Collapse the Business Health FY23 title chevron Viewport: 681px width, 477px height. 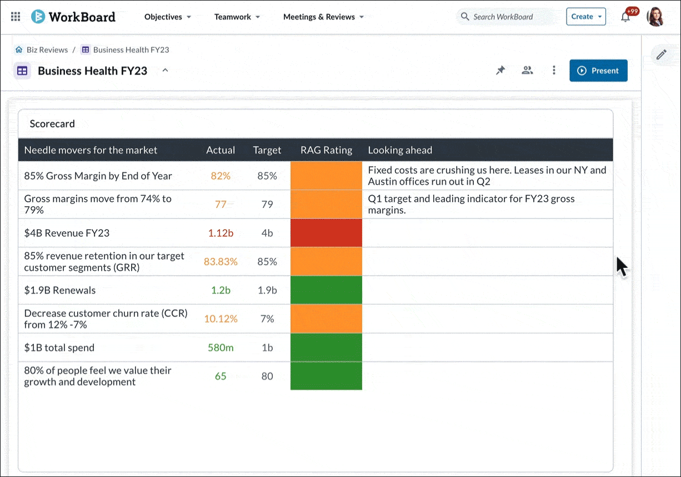pyautogui.click(x=165, y=71)
